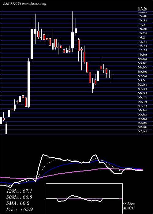Screen dimensions: 153x214
Task: Click the 60.81 price label
Action: point(143,93)
